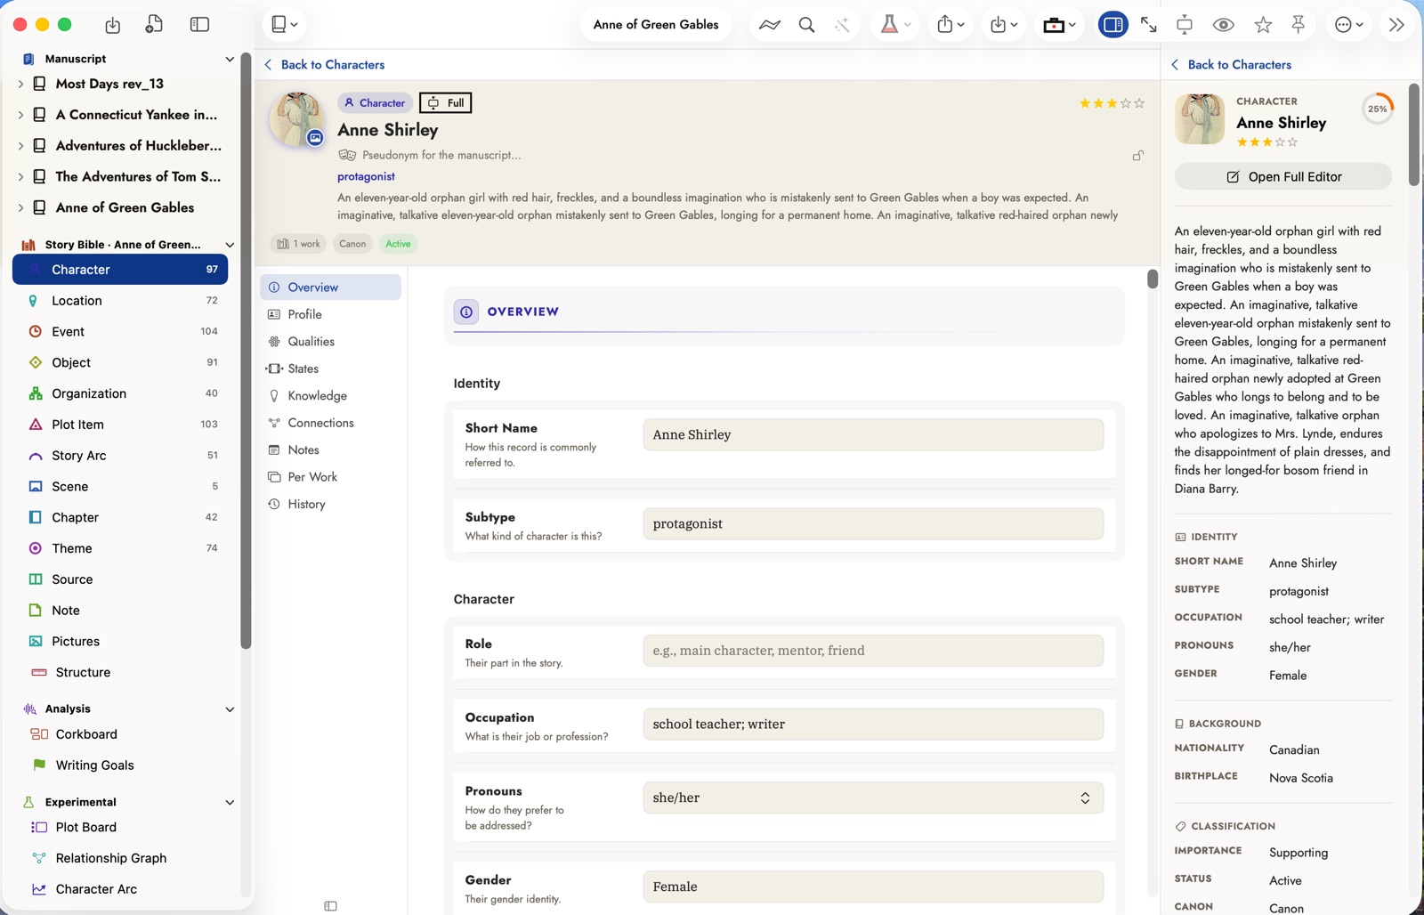Select Theme in Story Bible
This screenshot has height=915, width=1424.
click(120, 548)
